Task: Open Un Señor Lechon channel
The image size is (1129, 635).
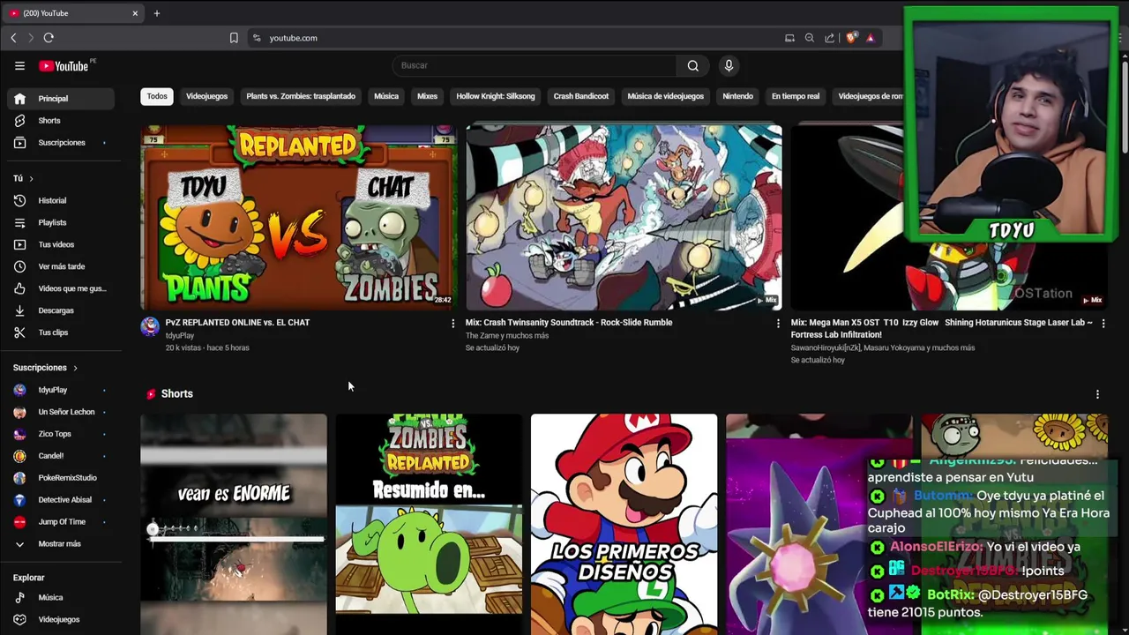Action: click(x=60, y=412)
